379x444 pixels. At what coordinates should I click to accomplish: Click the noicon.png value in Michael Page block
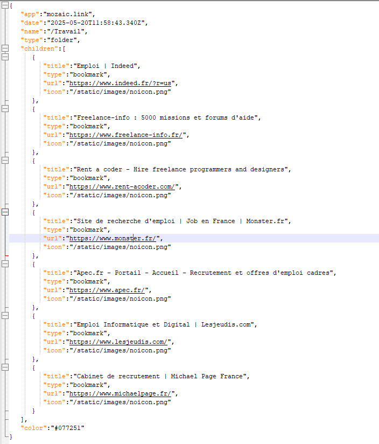coord(120,403)
